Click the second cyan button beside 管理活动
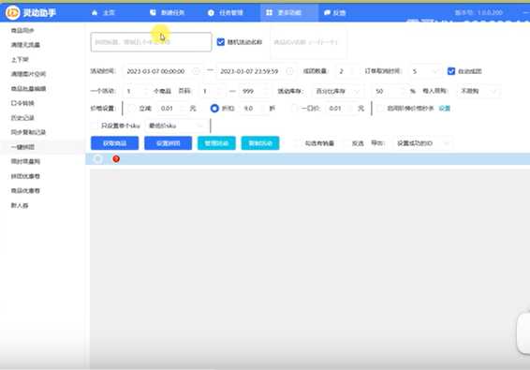530x370 pixels. (x=260, y=143)
